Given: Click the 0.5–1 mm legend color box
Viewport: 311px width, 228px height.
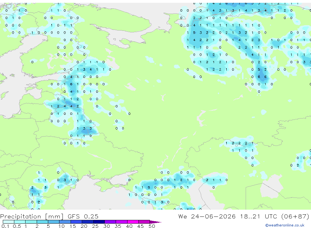Looking at the screenshot, I should pyautogui.click(x=20, y=222).
